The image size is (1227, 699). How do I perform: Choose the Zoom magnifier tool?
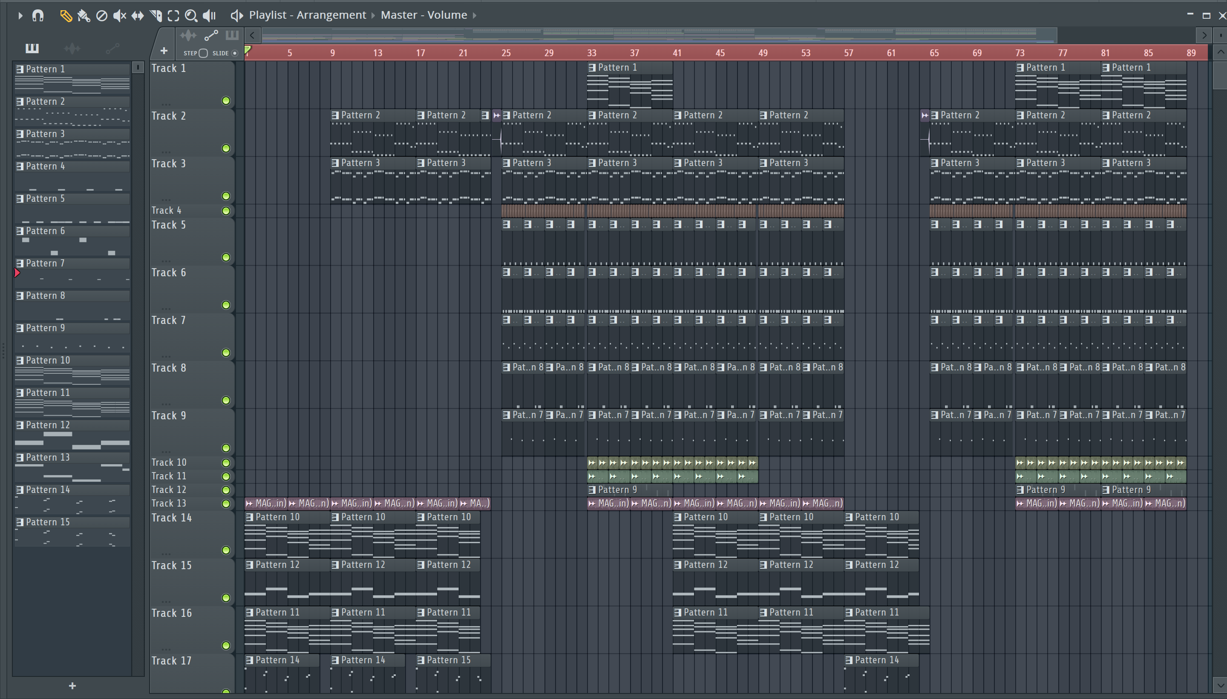tap(191, 15)
